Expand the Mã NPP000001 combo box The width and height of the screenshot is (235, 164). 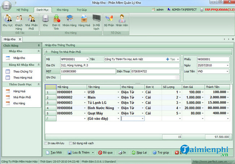[87, 59]
